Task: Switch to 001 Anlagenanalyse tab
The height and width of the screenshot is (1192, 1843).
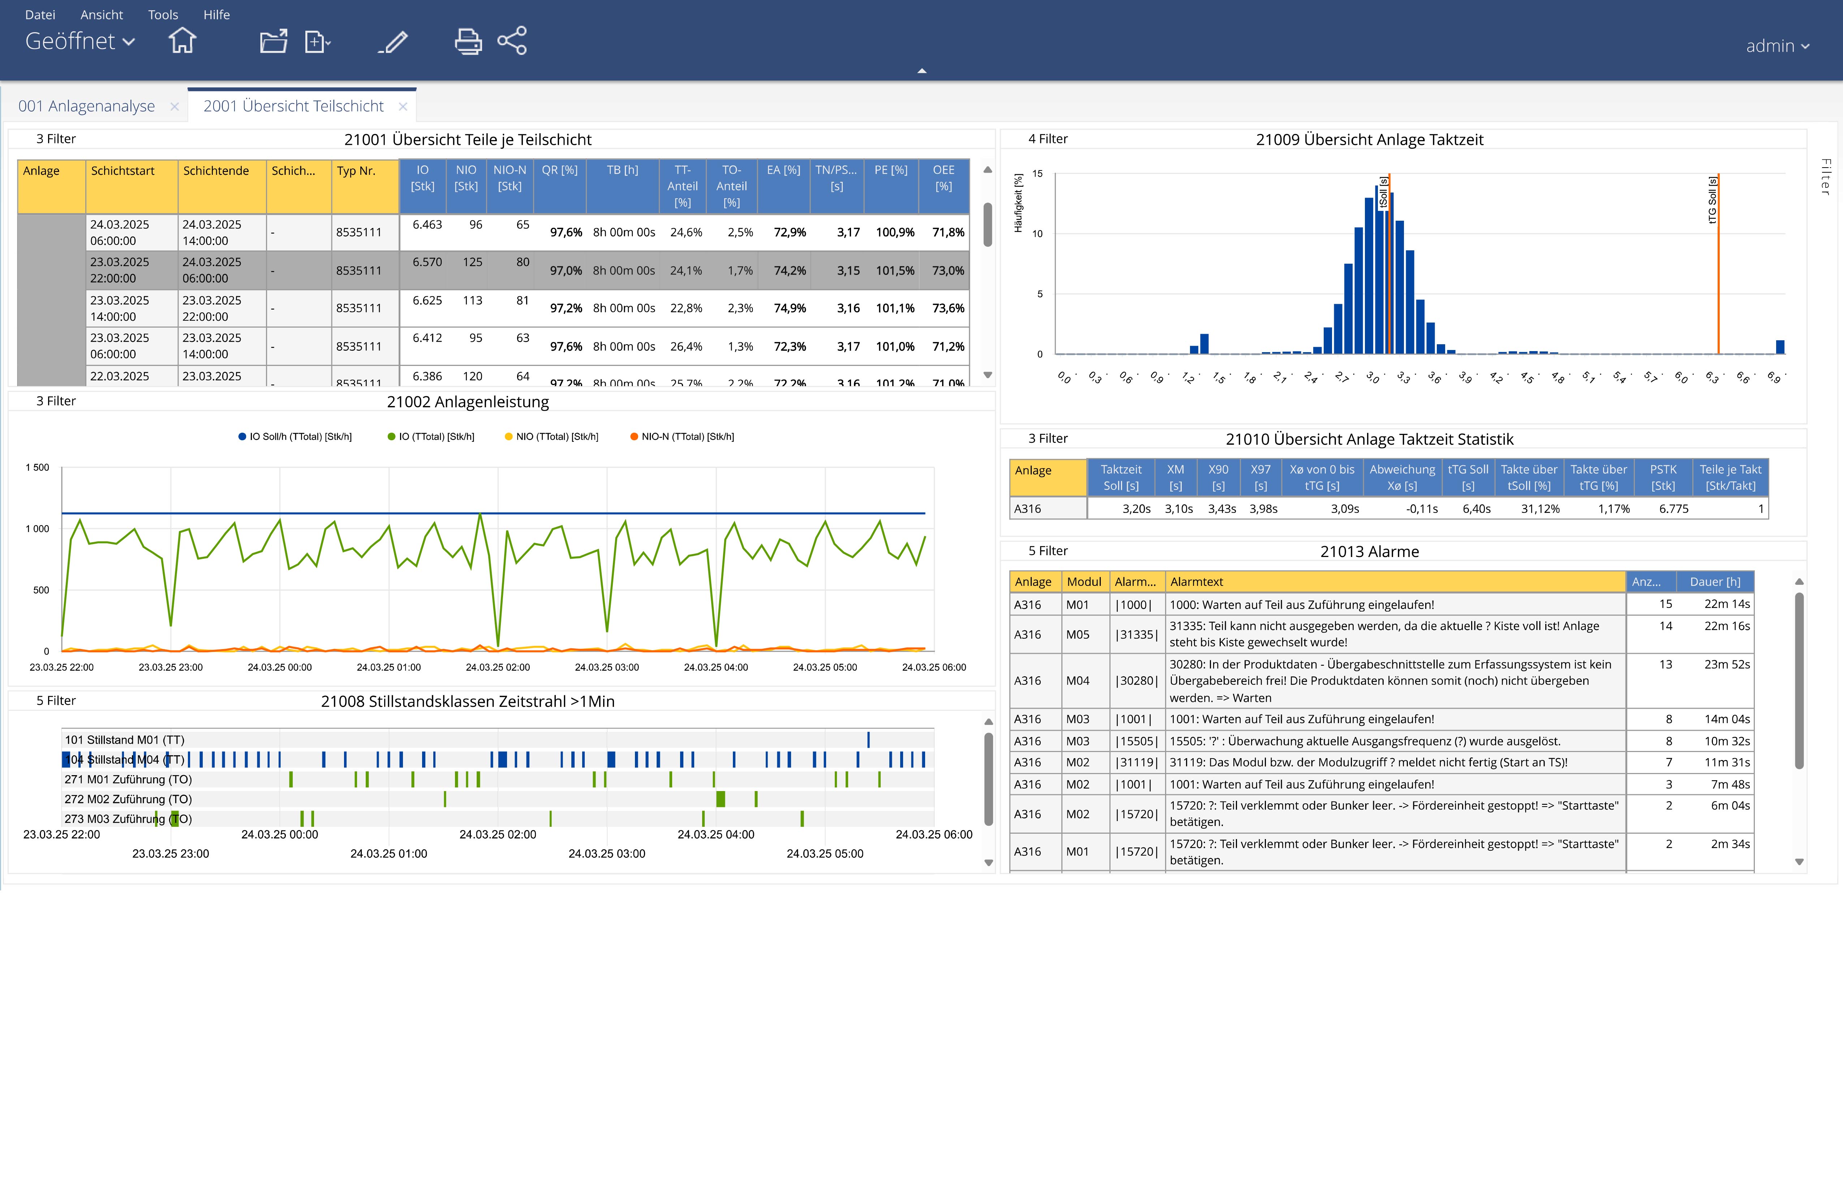Action: tap(87, 106)
